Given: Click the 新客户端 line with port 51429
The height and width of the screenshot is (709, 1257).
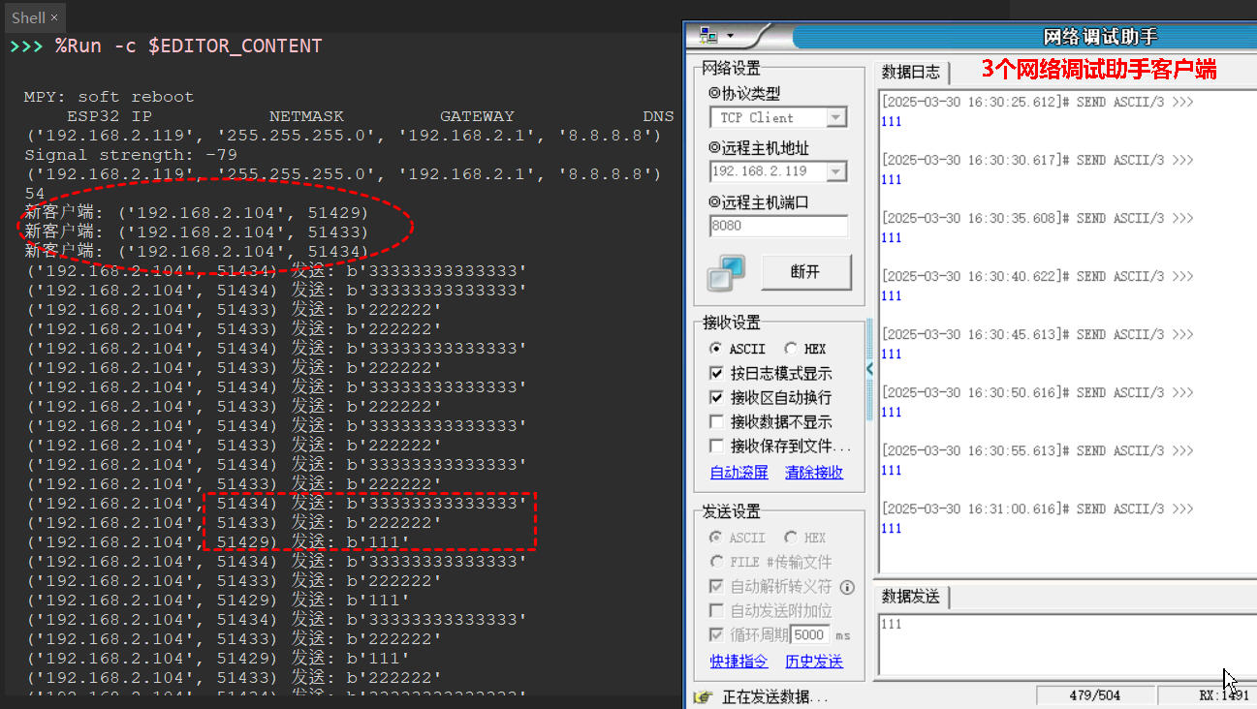Looking at the screenshot, I should pyautogui.click(x=197, y=213).
